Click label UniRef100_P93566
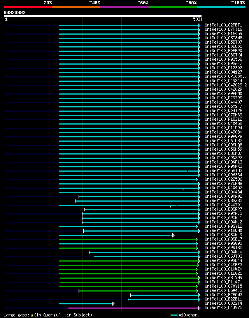The image size is (249, 318). (223, 60)
